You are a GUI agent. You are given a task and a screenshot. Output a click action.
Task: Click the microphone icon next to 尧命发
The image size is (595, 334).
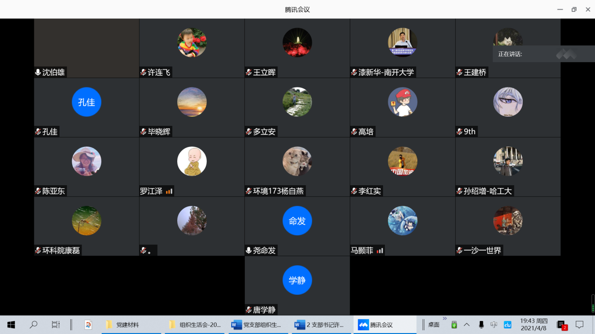249,250
